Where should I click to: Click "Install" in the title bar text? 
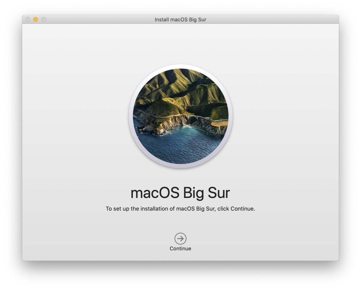(162, 19)
